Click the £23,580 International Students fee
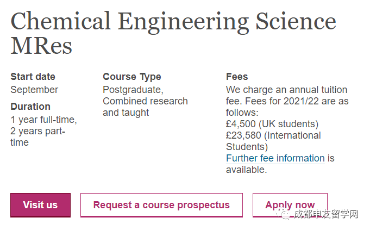Image resolution: width=370 pixels, height=230 pixels. (x=273, y=141)
